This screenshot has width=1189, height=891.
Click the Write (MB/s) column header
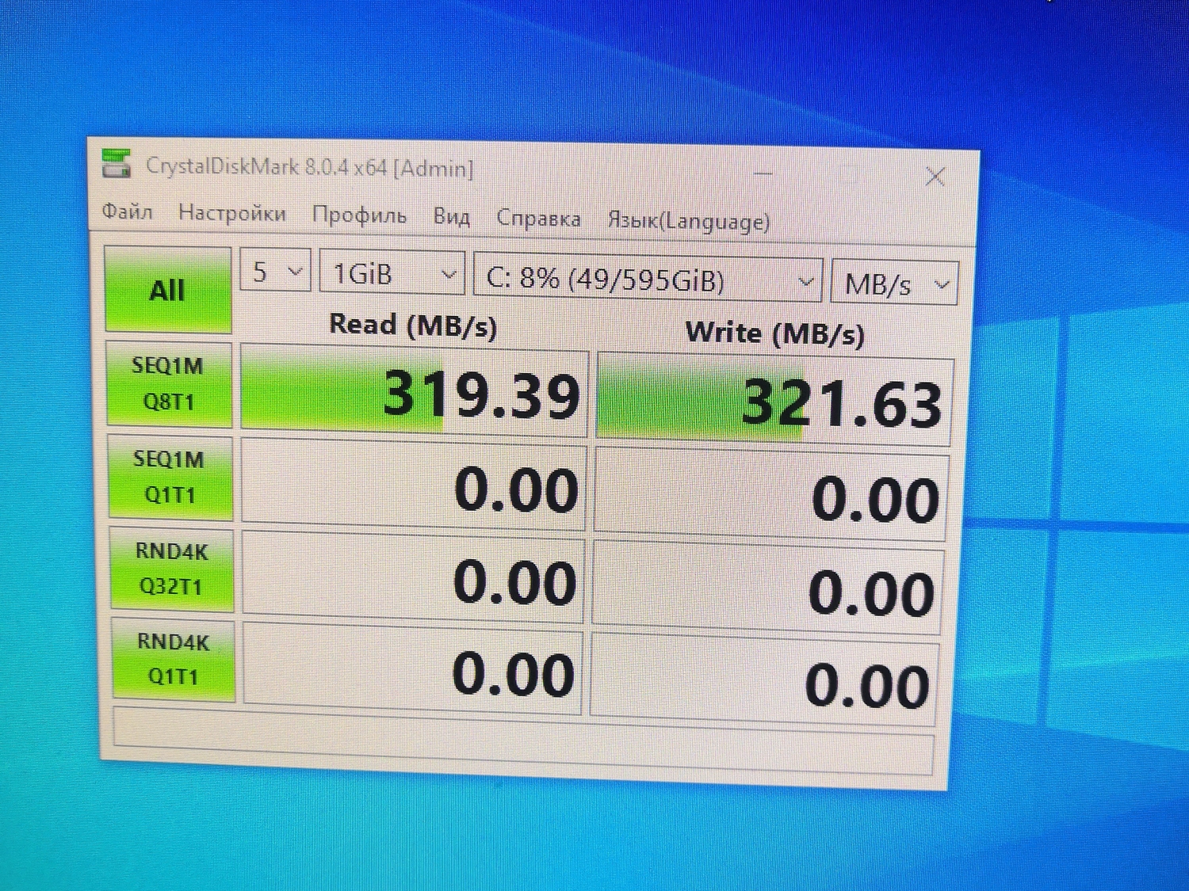[775, 333]
